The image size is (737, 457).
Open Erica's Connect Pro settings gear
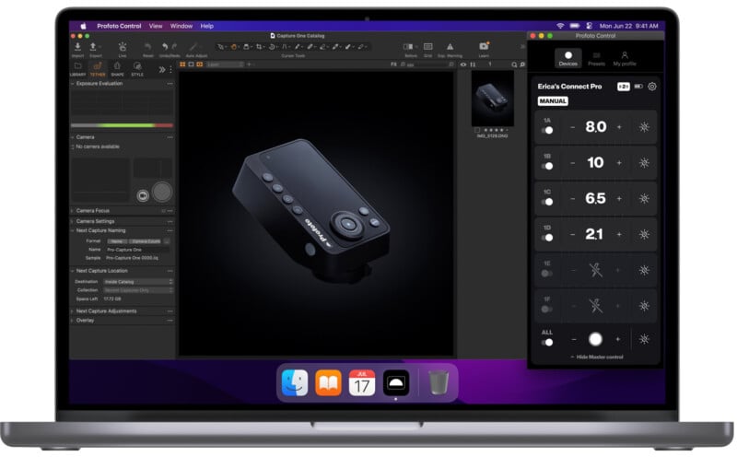coord(652,87)
